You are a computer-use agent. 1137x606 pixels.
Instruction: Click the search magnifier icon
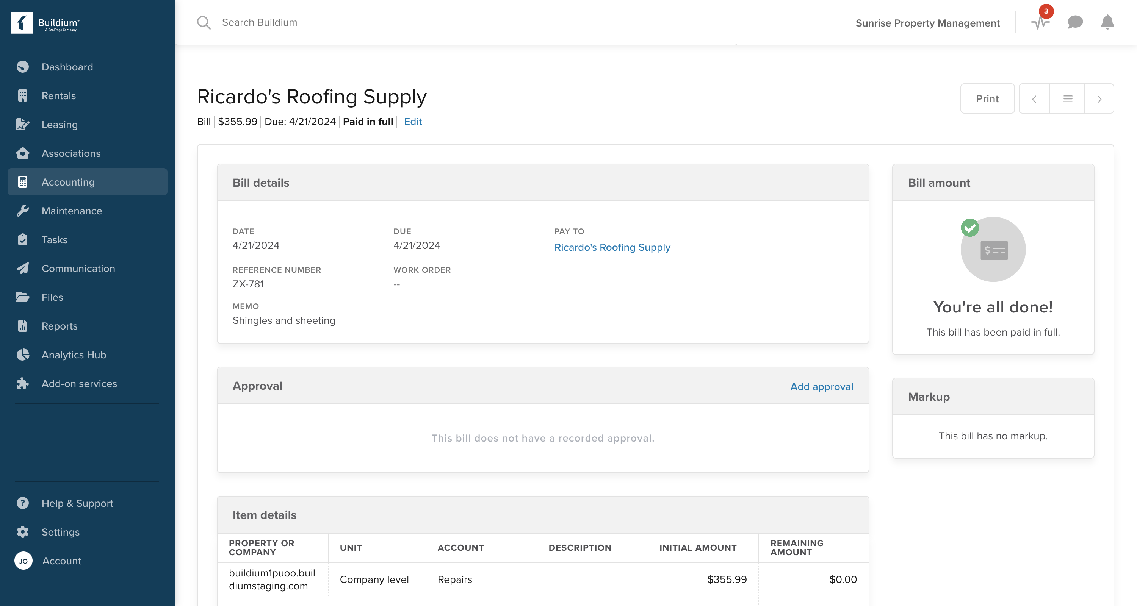click(x=204, y=22)
